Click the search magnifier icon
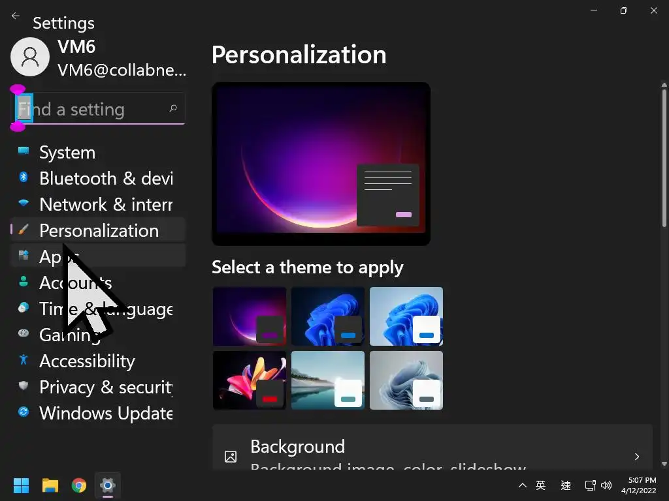Image resolution: width=669 pixels, height=501 pixels. 172,108
